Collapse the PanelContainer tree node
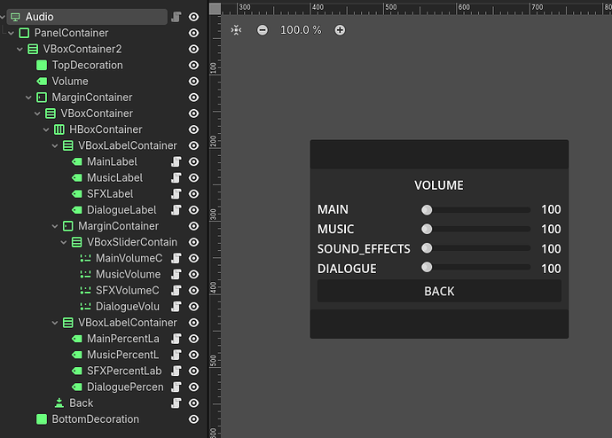 tap(12, 33)
